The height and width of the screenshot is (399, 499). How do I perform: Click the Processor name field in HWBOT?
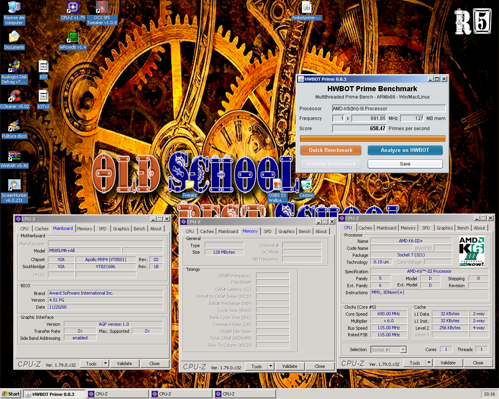point(389,108)
